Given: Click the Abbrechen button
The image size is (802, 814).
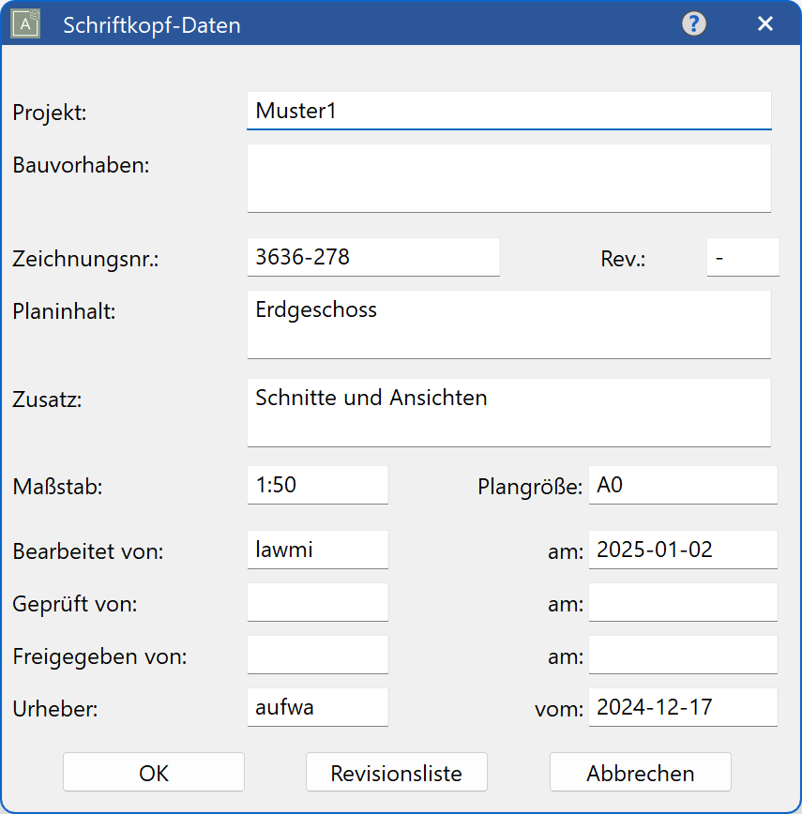Looking at the screenshot, I should tap(640, 773).
